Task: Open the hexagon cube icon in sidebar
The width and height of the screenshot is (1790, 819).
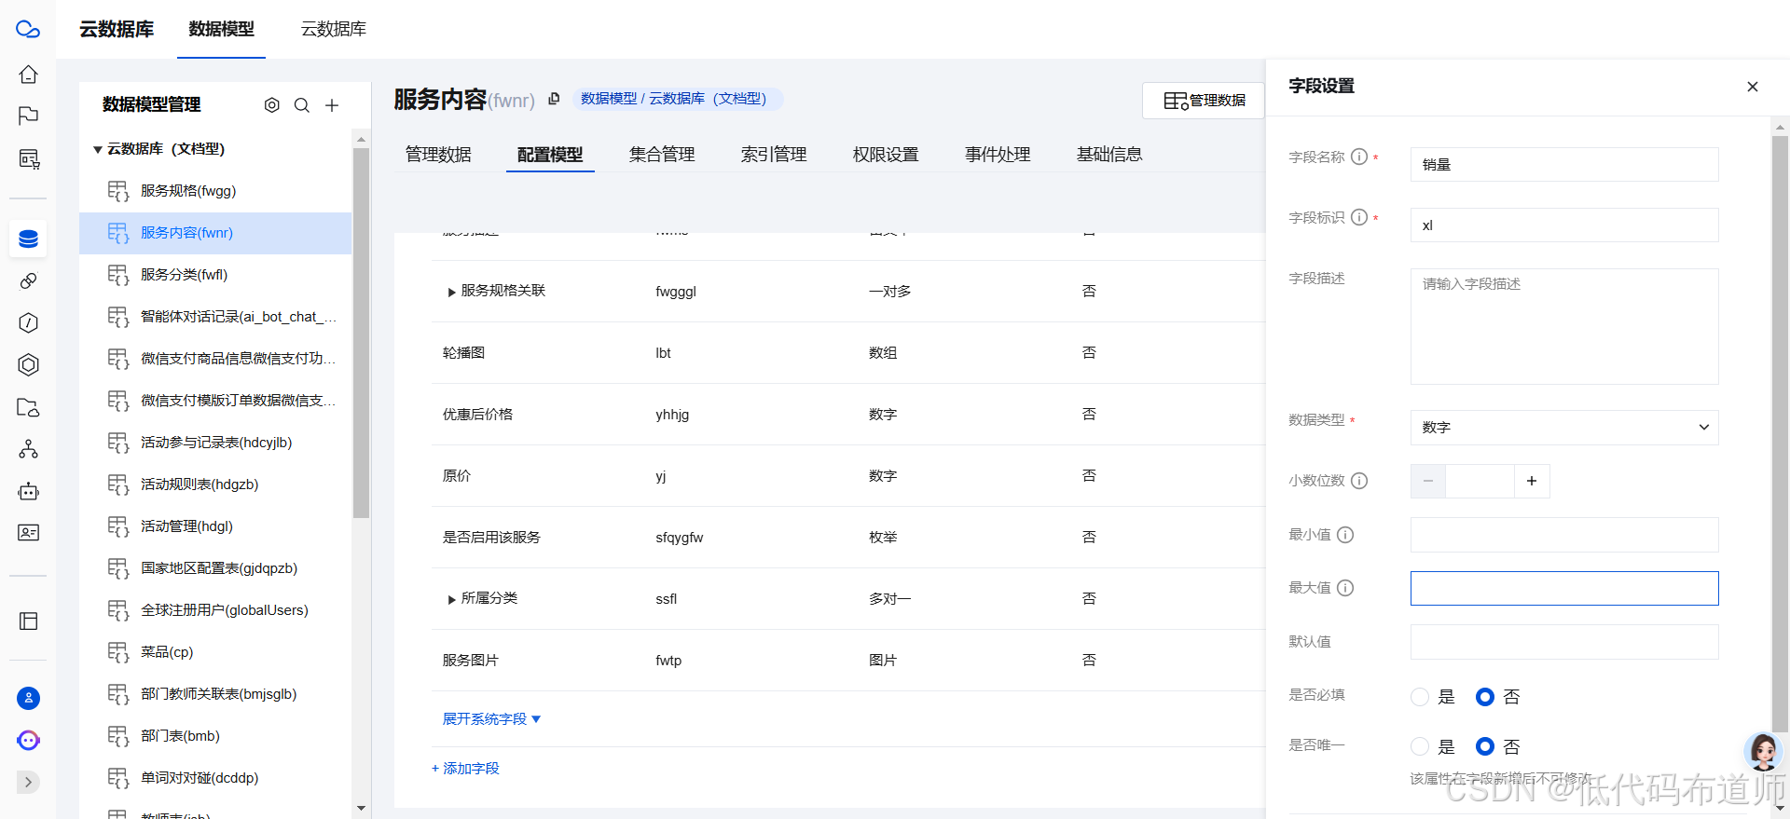Action: pyautogui.click(x=28, y=364)
